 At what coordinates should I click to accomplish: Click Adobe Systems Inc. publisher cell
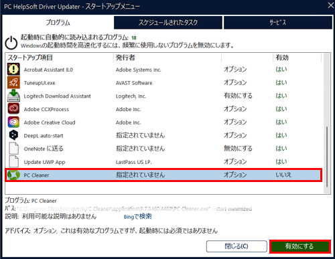pyautogui.click(x=138, y=70)
